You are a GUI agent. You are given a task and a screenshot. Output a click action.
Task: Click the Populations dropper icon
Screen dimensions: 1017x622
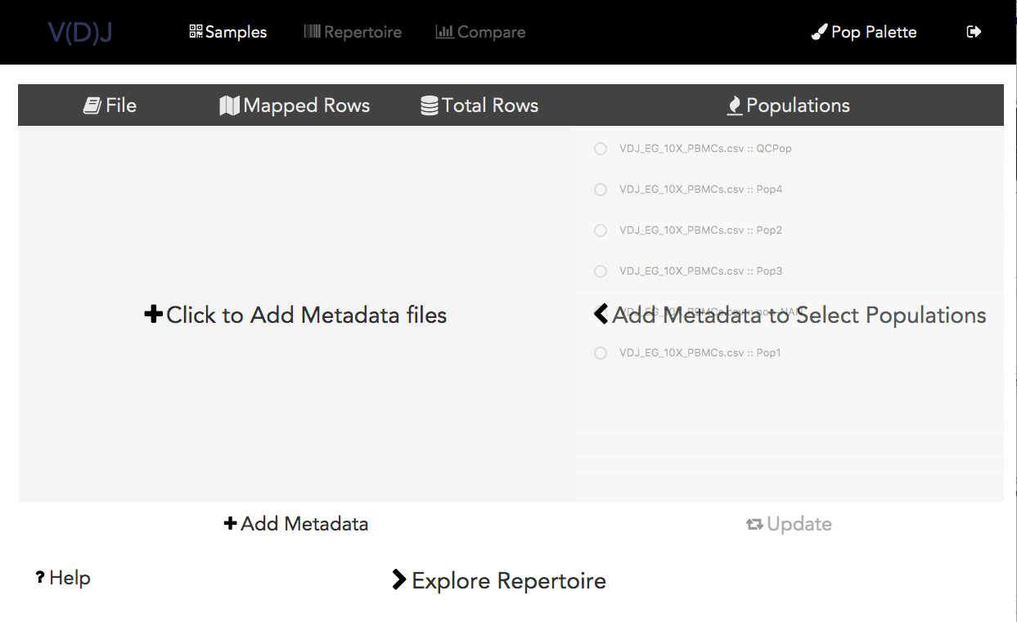pyautogui.click(x=735, y=105)
